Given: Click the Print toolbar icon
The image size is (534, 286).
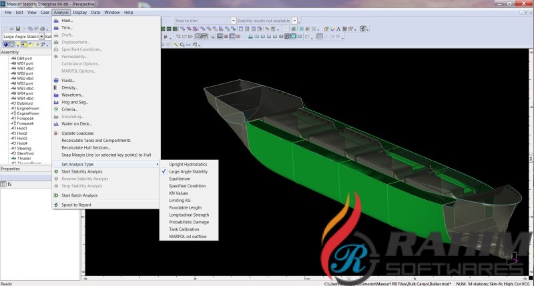Looking at the screenshot, I should 42,29.
